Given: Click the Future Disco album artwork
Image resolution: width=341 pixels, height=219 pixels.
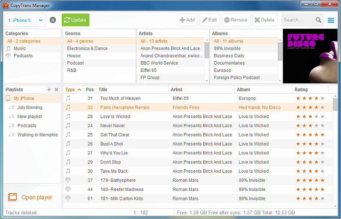Looking at the screenshot, I should [310, 56].
